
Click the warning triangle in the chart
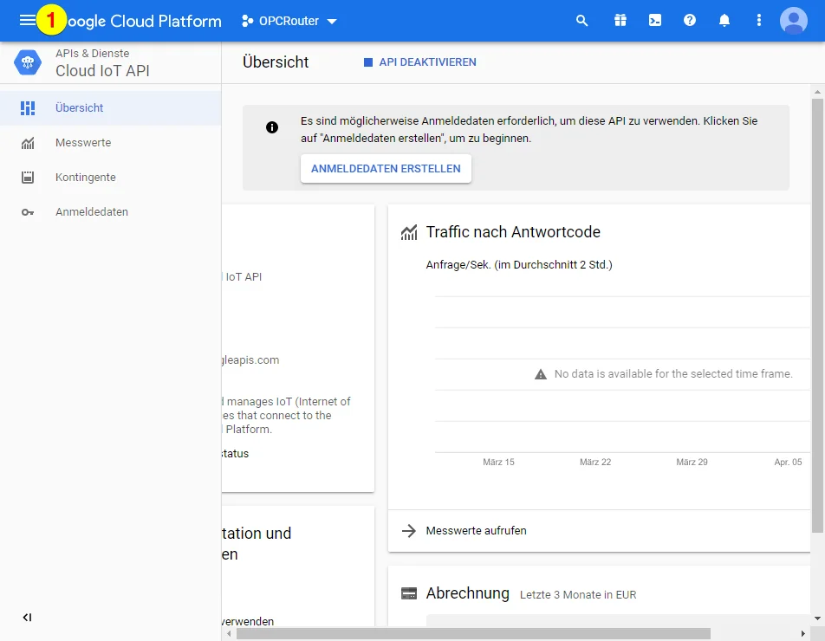[x=541, y=374]
